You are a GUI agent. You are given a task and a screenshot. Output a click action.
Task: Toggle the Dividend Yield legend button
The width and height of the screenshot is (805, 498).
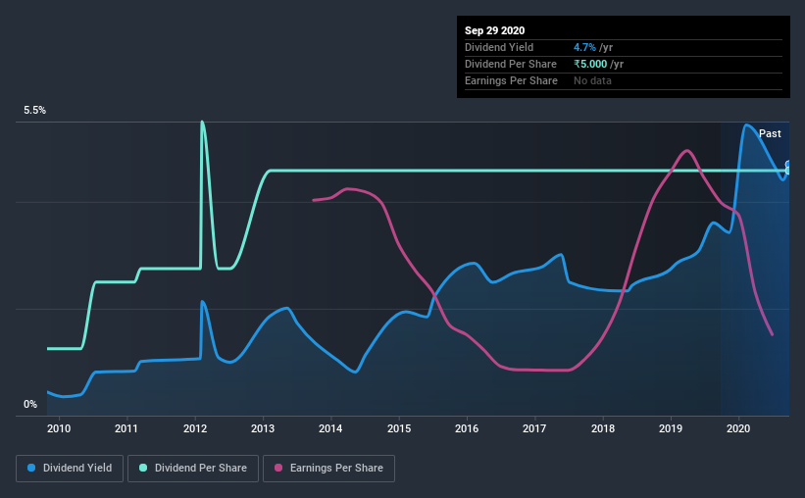[x=70, y=469]
